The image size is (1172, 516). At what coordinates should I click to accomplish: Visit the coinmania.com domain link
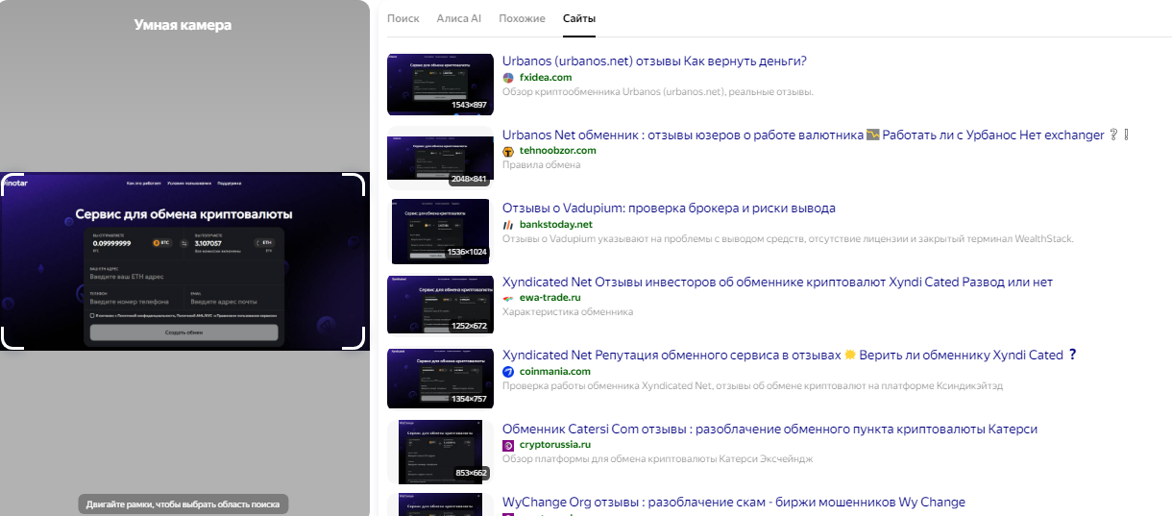[555, 371]
